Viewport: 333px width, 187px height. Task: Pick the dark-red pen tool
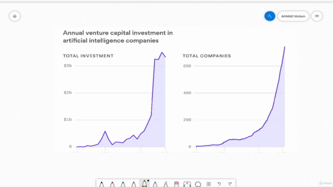[134, 184]
